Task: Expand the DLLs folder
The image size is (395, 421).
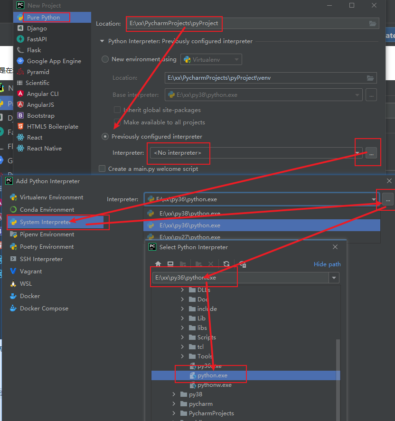Action: point(182,290)
